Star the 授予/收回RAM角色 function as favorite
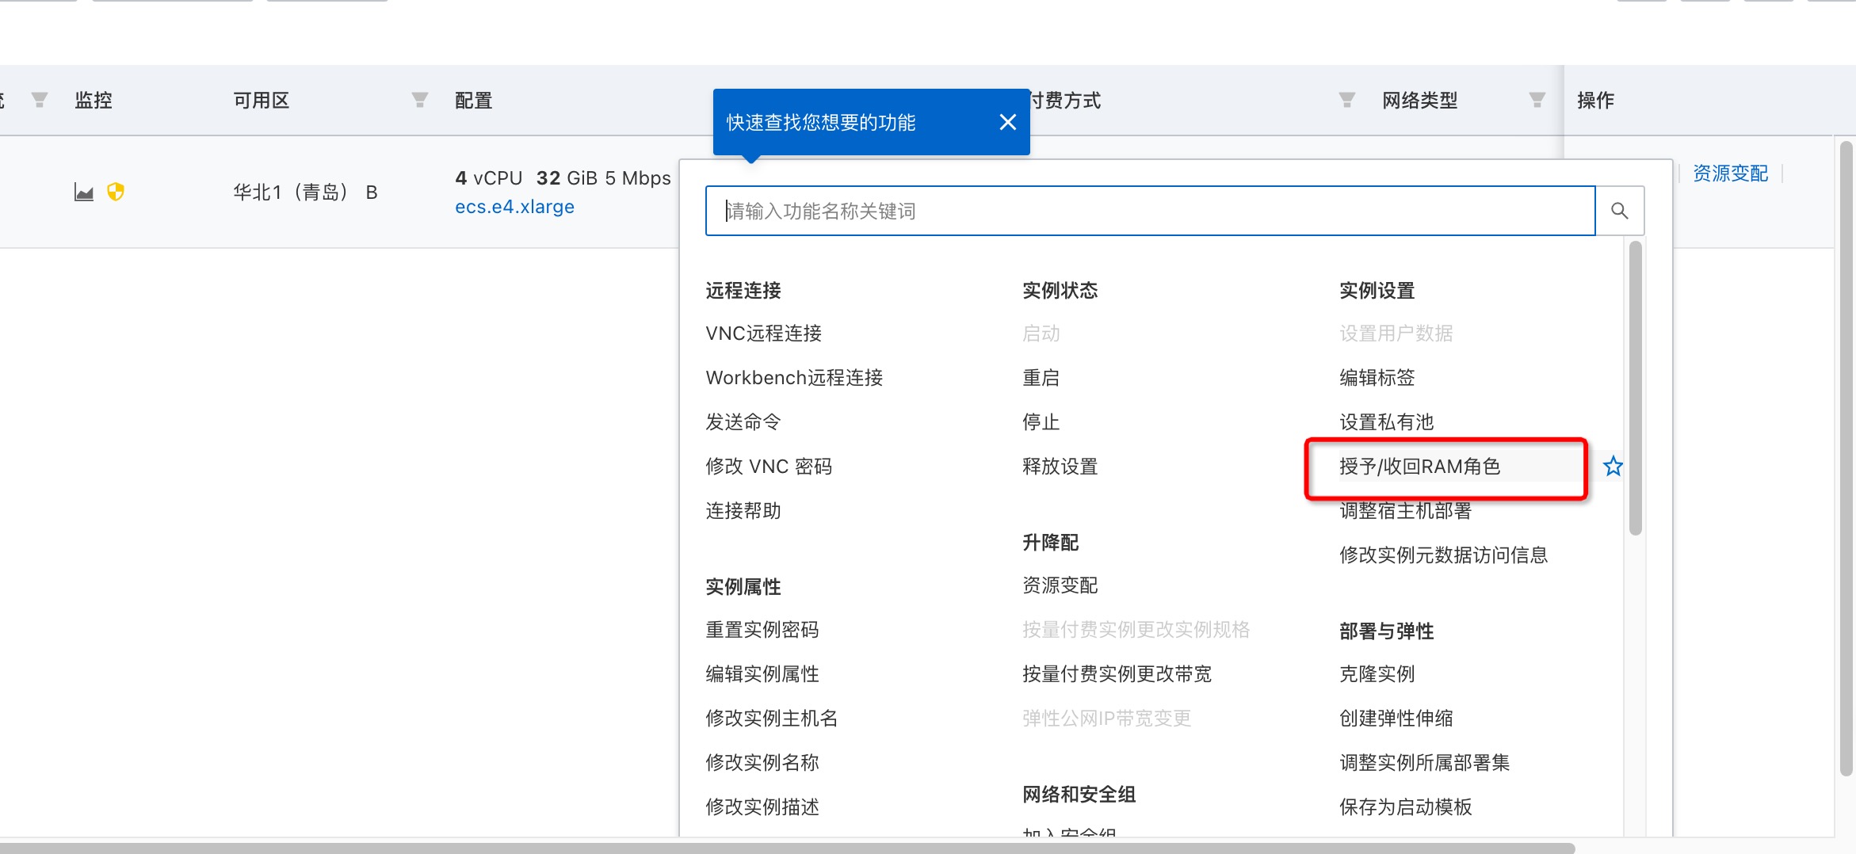 (x=1613, y=466)
